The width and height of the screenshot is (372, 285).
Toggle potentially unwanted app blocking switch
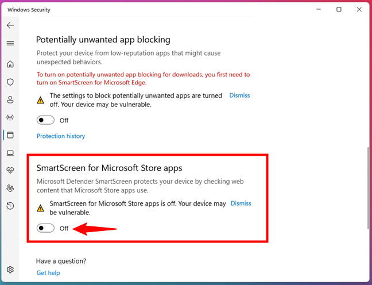tap(45, 120)
